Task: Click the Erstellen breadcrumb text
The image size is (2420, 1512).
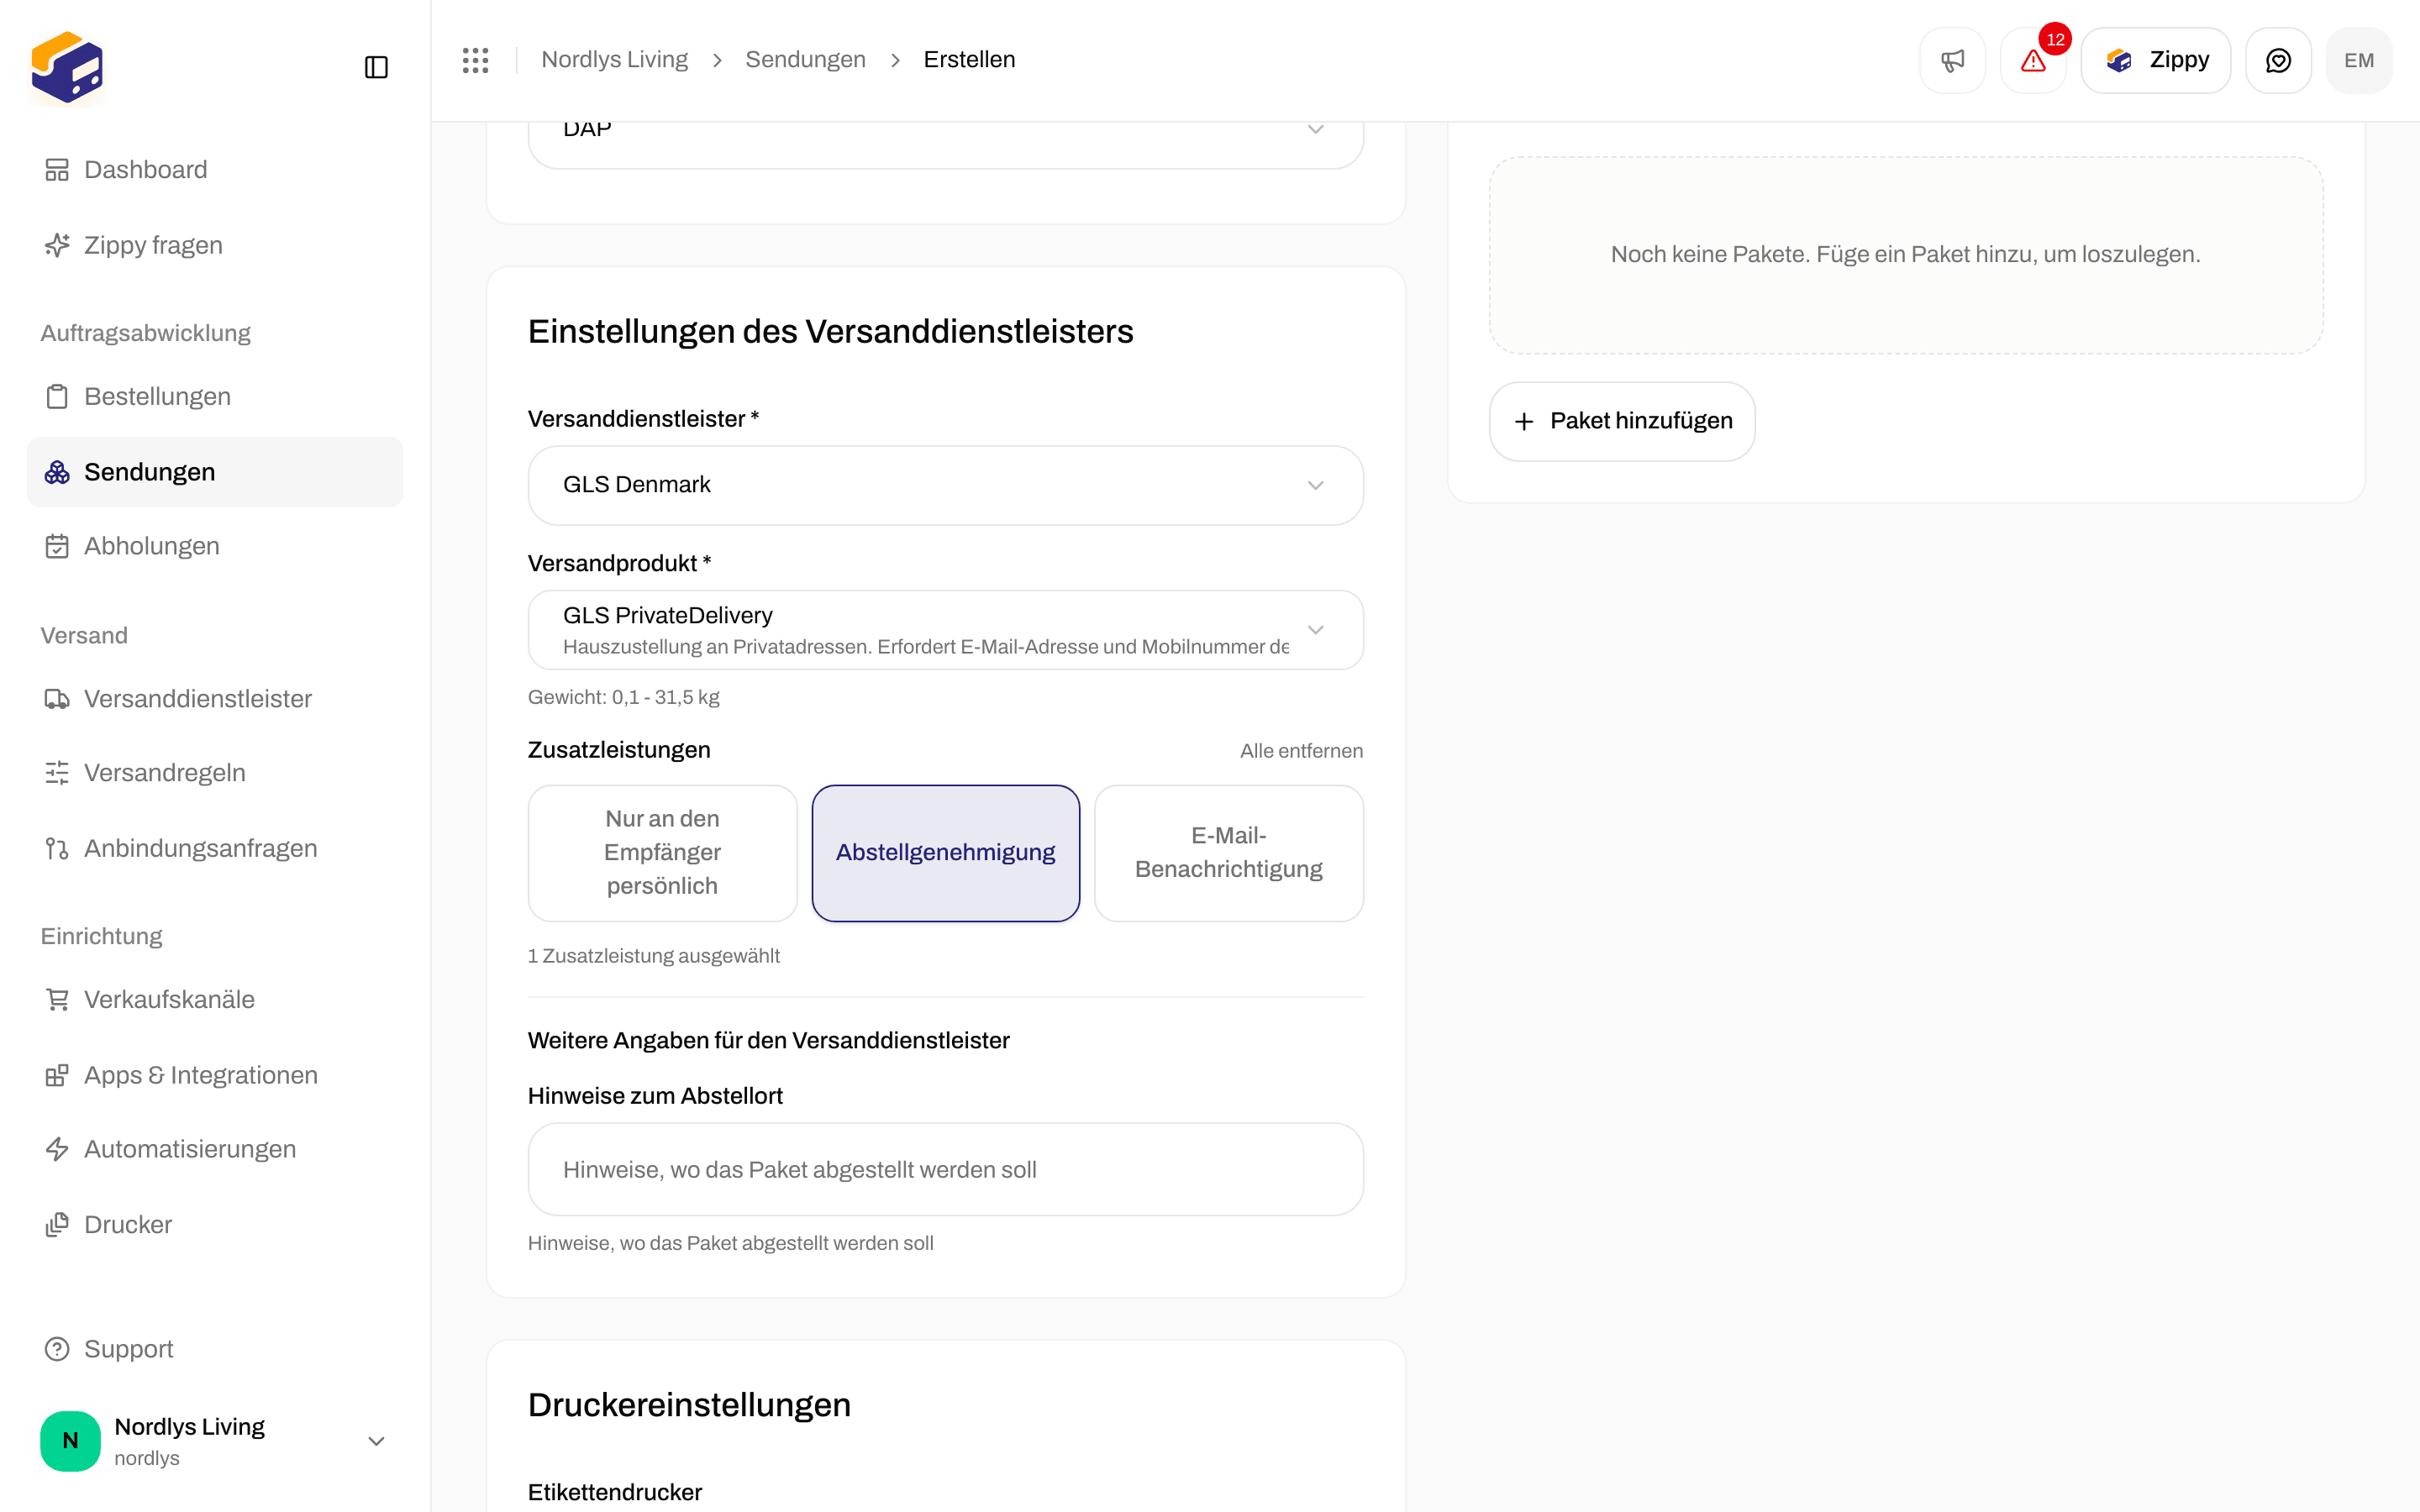Action: (x=969, y=60)
